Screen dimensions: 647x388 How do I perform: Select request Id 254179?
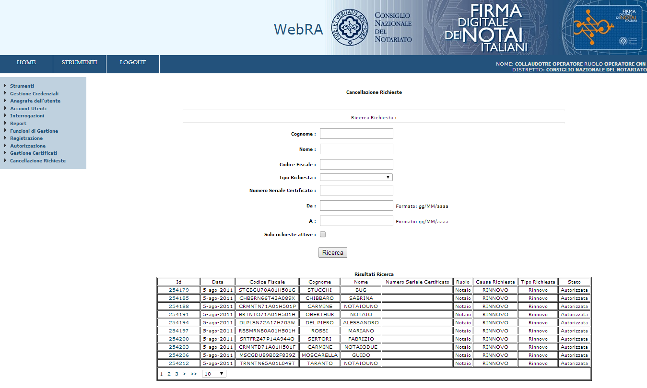pos(179,290)
